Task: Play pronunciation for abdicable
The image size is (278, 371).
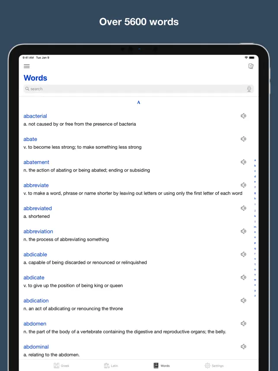Action: 243,254
